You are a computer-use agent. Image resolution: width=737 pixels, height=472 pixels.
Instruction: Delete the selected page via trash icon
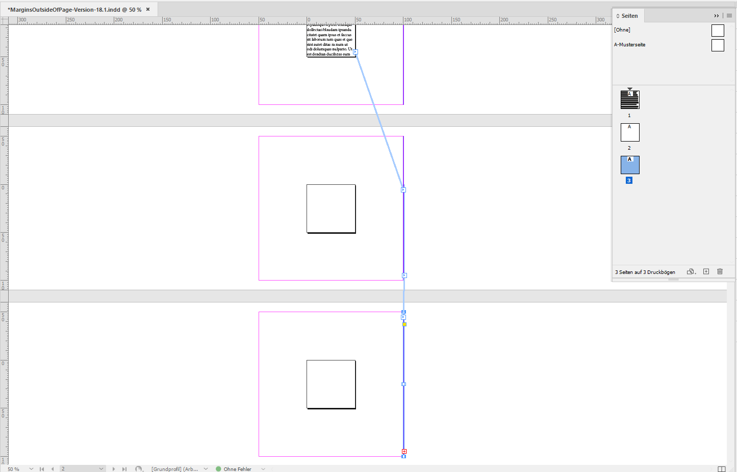coord(720,271)
